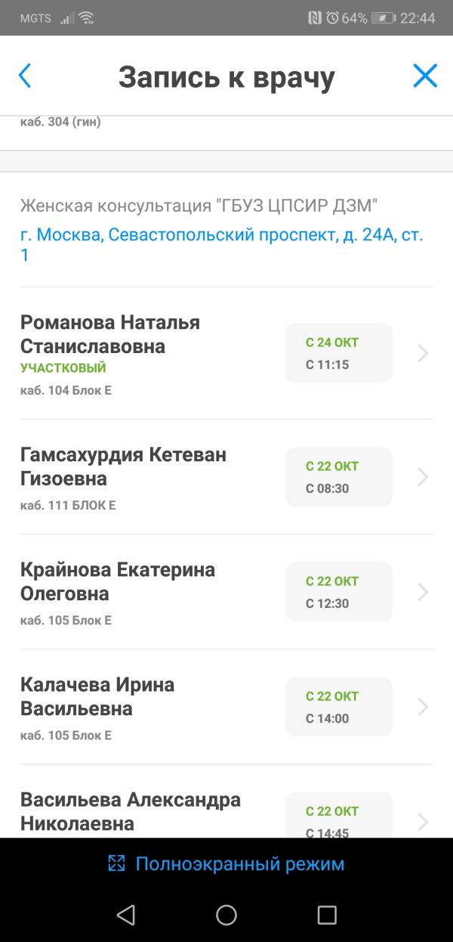Select Гамсахурдия slot from 22 ОКТ 08:30
Viewport: 453px width, 942px height.
tap(338, 477)
